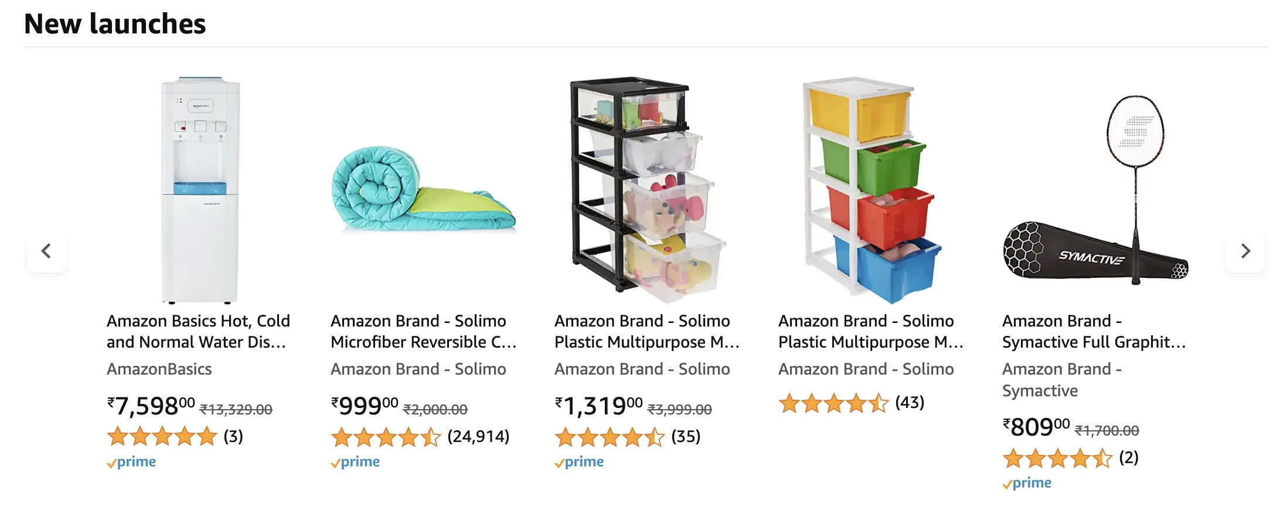Click the strikethrough ₹2,000.00 price text

point(436,409)
